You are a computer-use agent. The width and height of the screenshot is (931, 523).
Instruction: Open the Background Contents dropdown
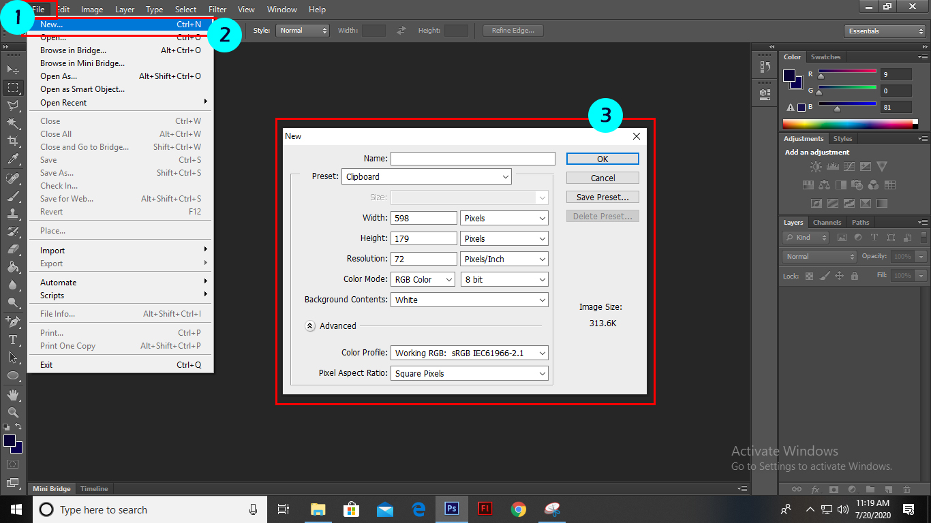coord(470,300)
